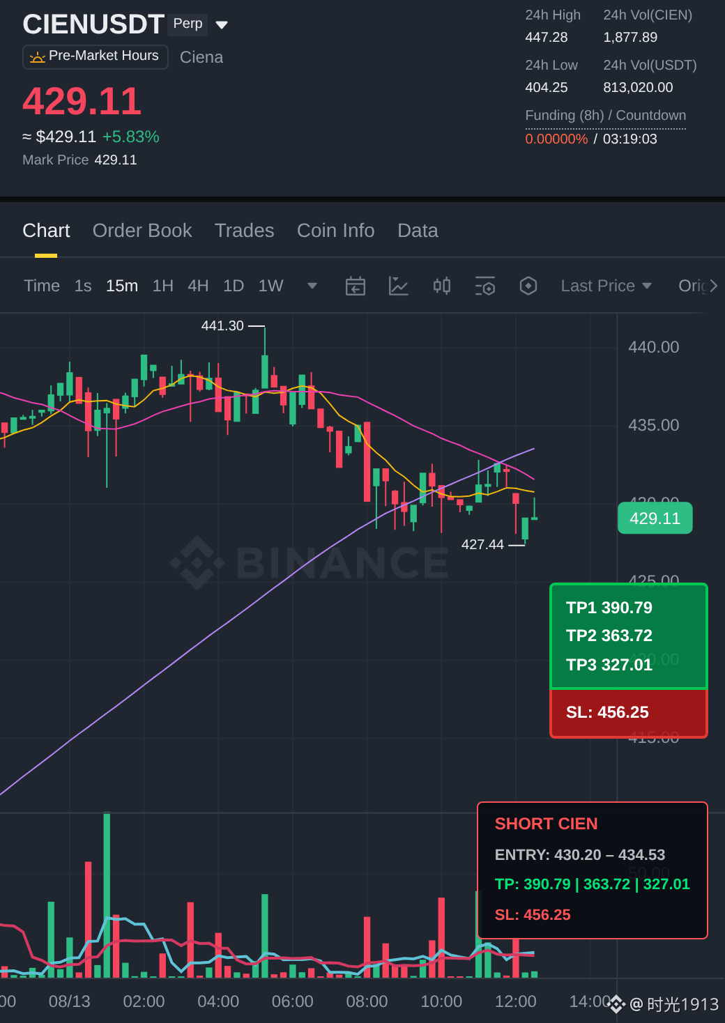Image resolution: width=725 pixels, height=1023 pixels.
Task: Tap the Ciena name label
Action: [x=201, y=57]
